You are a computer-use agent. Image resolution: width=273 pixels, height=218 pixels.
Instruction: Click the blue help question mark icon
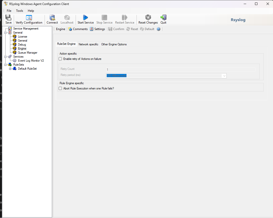tap(159, 29)
